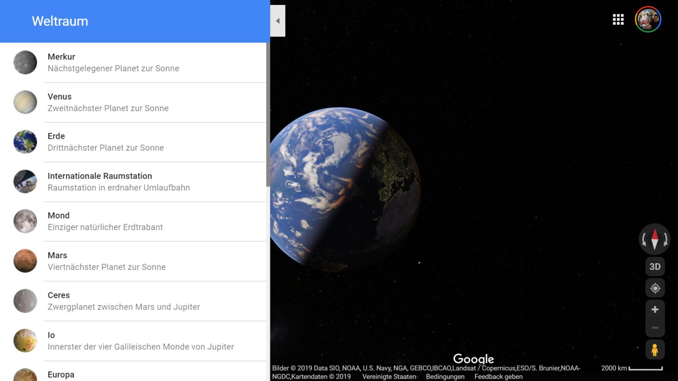678x381 pixels.
Task: Click the Venus planet thumbnail
Action: coord(25,102)
